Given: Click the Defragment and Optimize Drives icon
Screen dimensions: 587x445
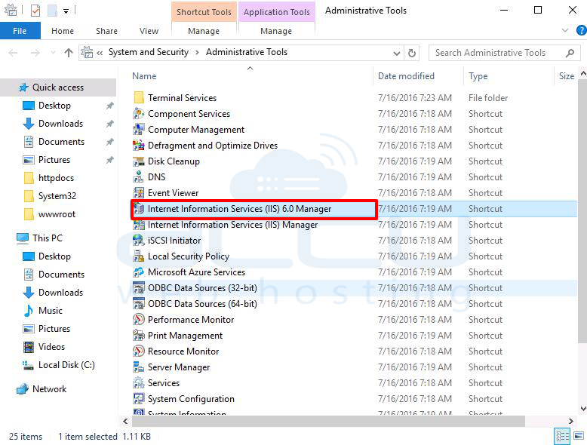Looking at the screenshot, I should point(139,146).
